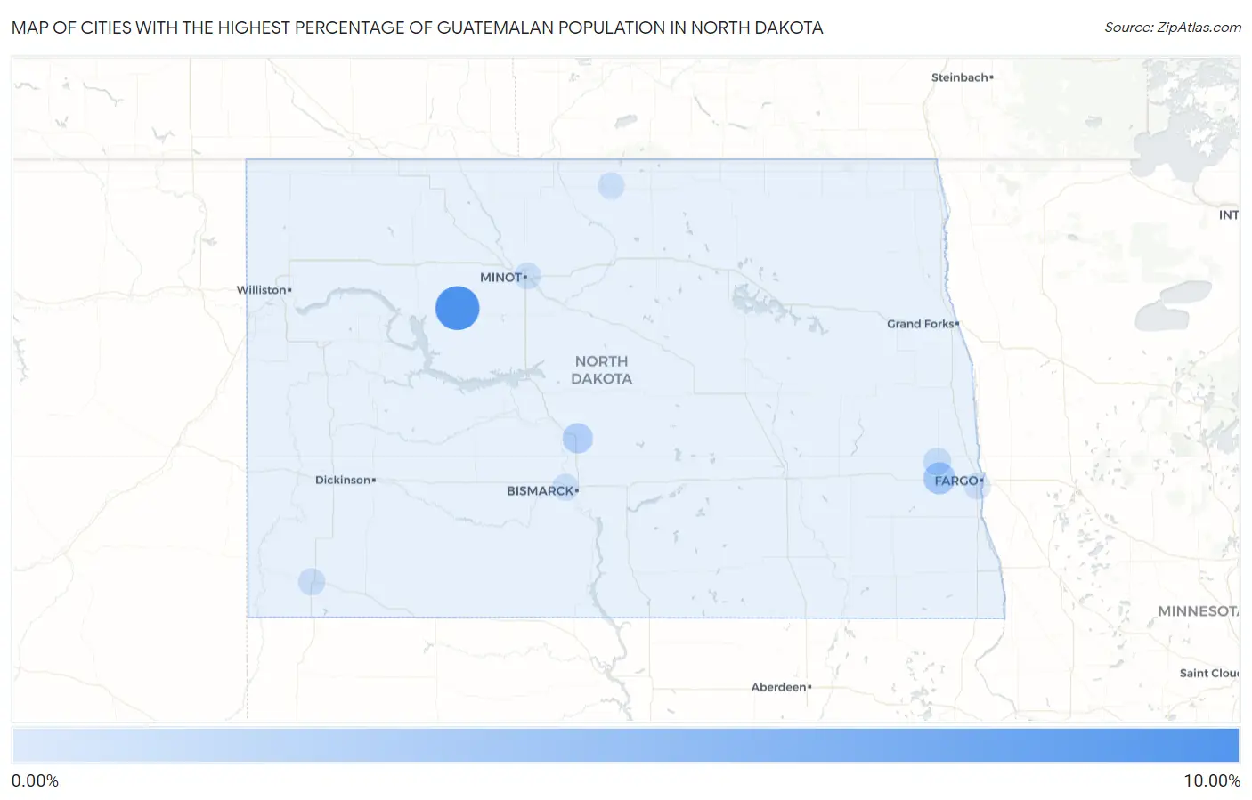This screenshot has width=1252, height=800.
Task: Select the bubble north of Bismarck
Action: [x=578, y=438]
